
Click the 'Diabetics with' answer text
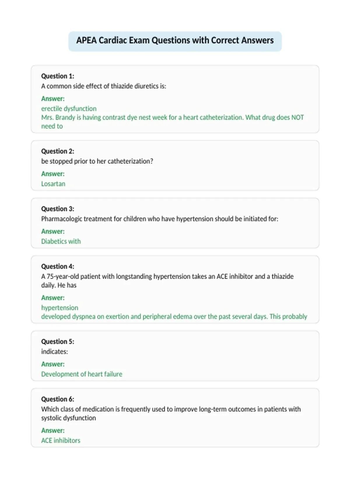[61, 241]
